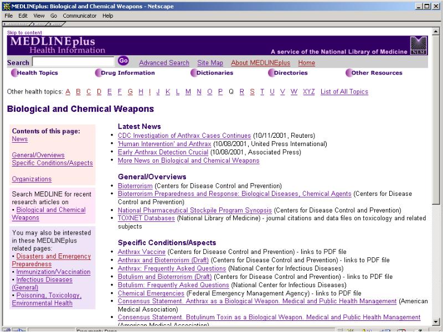
Task: Open the Go menu
Action: point(54,16)
